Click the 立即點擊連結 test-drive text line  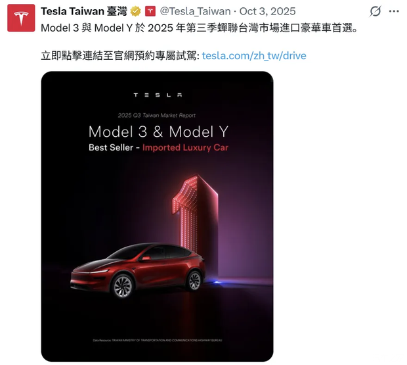coord(120,56)
